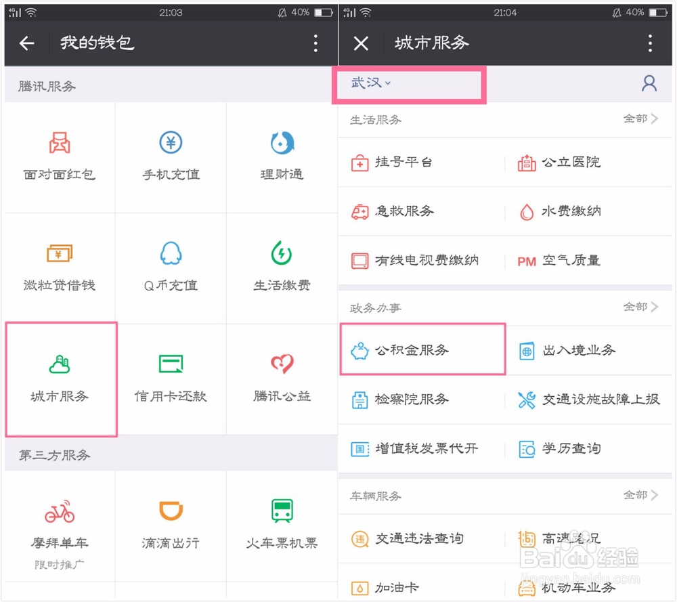Open 加油卡 service
The width and height of the screenshot is (677, 602).
[x=422, y=587]
